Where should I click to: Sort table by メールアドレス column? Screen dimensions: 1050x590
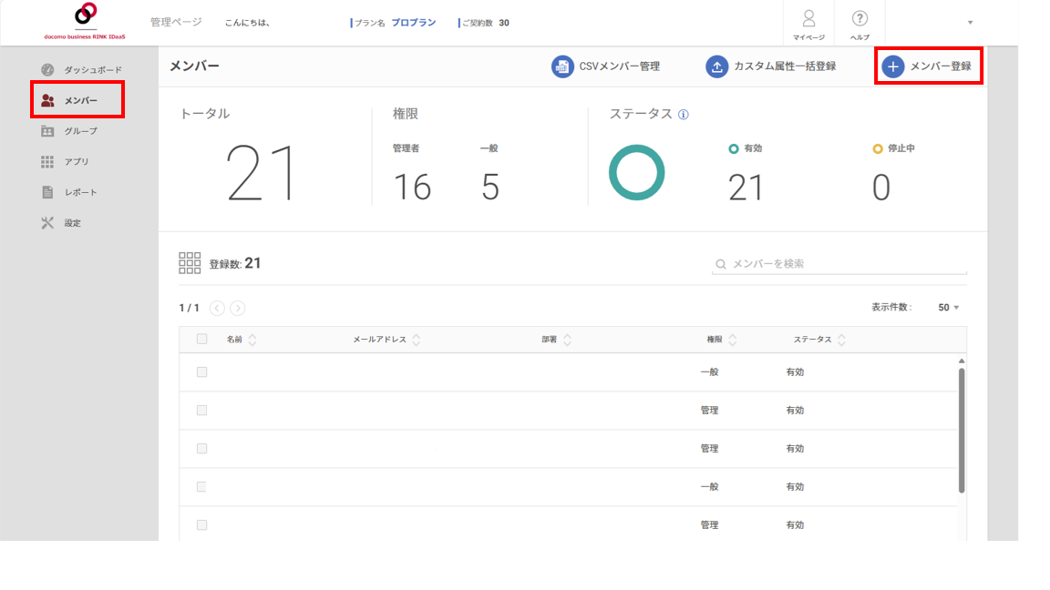pos(417,340)
